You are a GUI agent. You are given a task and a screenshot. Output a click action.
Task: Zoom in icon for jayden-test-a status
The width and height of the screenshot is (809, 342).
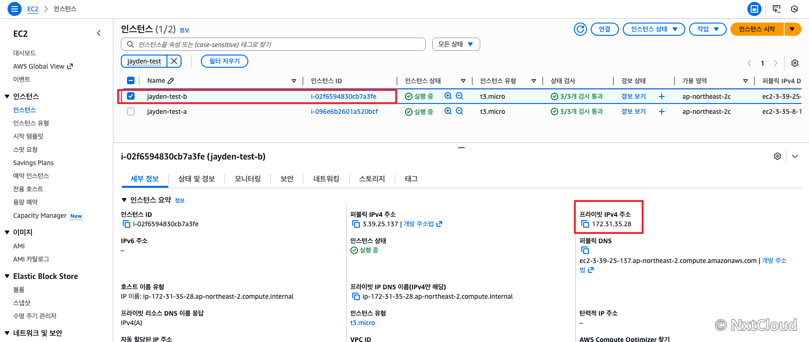click(448, 111)
